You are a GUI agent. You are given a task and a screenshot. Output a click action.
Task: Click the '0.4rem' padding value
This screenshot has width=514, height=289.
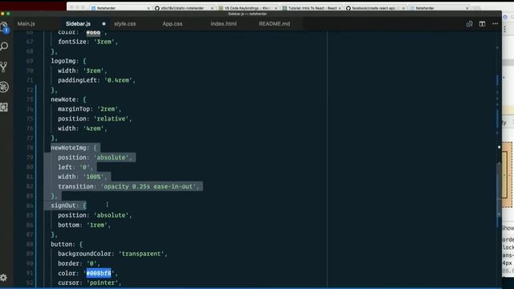coord(118,80)
